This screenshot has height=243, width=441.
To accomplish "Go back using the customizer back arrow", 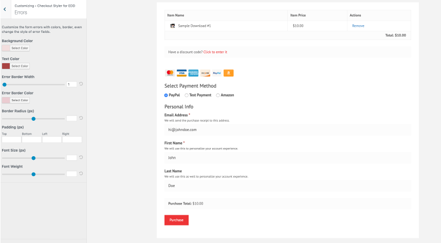I will tap(5, 9).
